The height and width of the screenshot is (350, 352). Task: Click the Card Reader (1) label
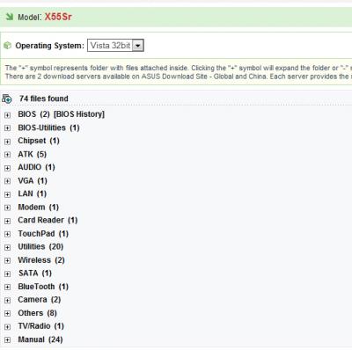pos(48,220)
